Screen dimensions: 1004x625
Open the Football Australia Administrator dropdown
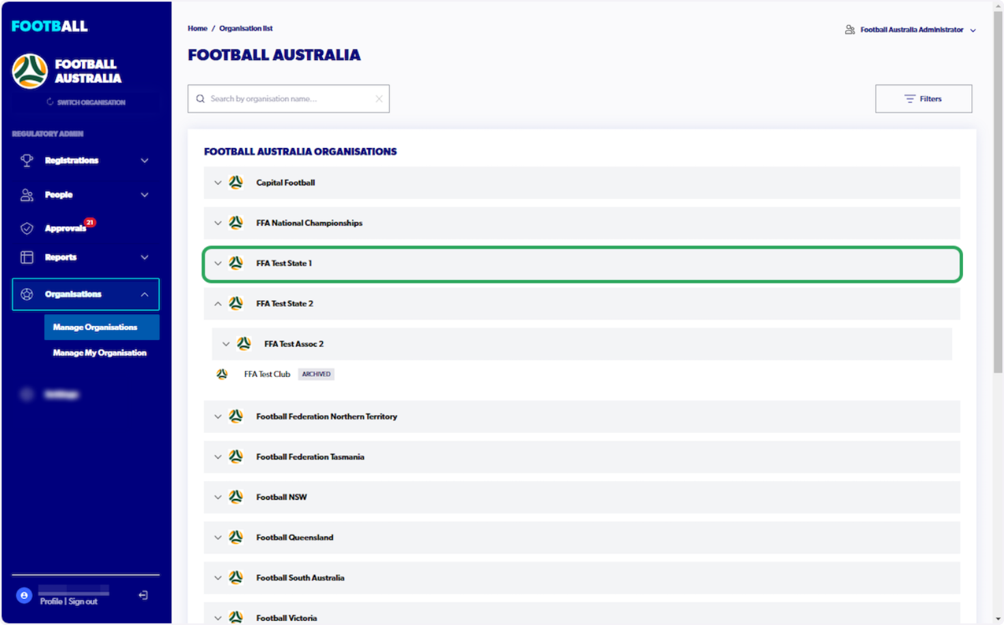pyautogui.click(x=910, y=30)
